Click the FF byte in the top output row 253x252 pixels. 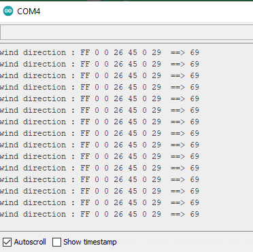[85, 52]
